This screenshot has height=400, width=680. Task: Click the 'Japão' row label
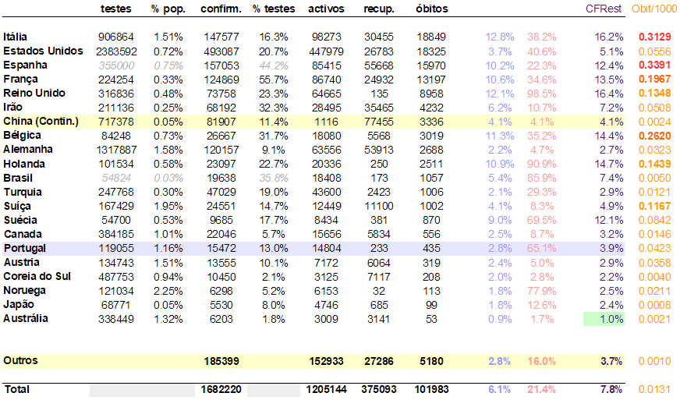[18, 304]
